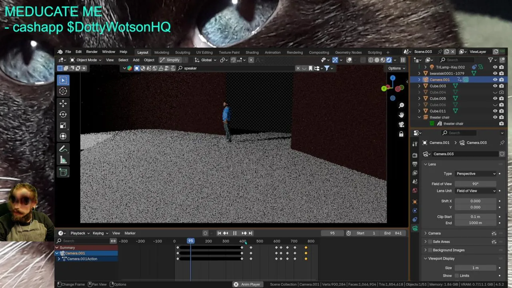
Task: Open the lens Type Perspective dropdown
Action: [x=476, y=174]
